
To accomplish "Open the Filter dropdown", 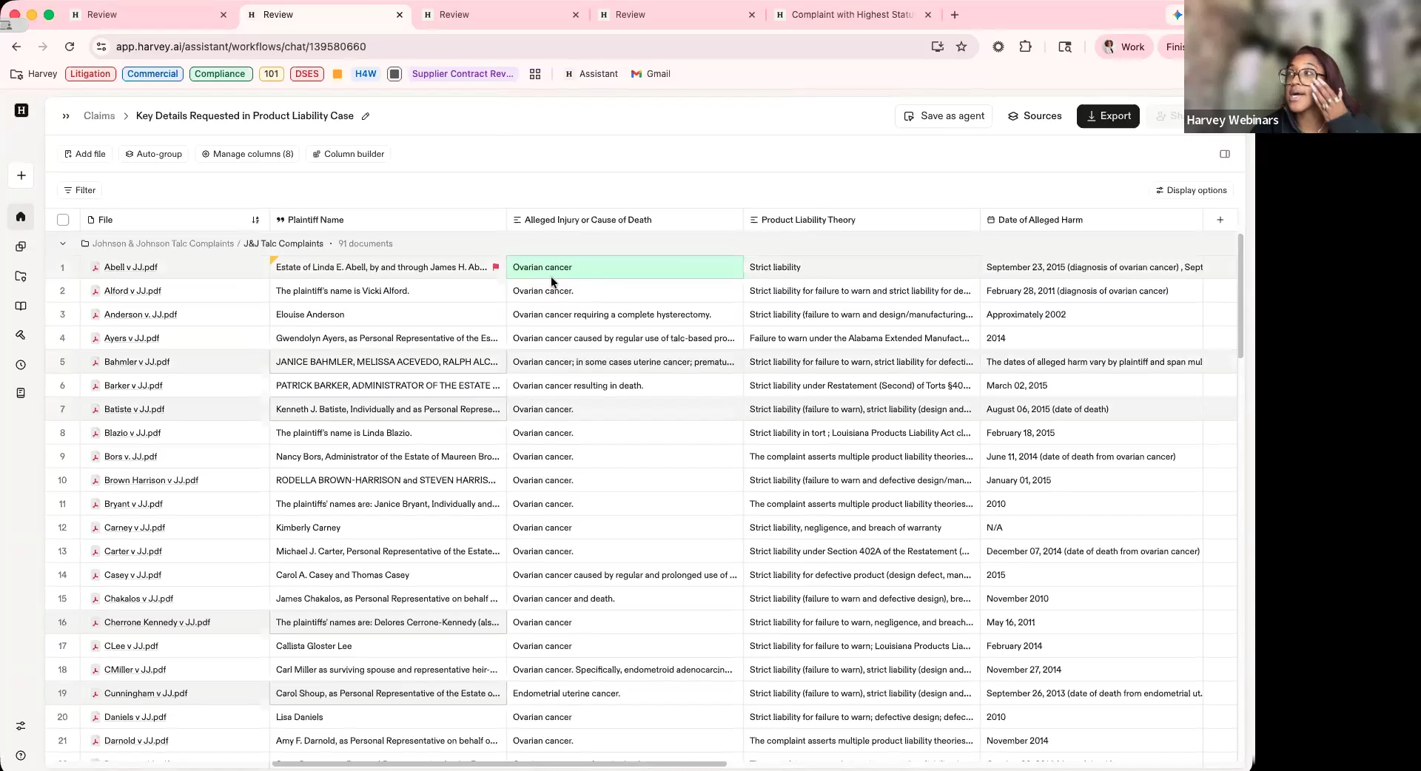I will click(80, 190).
